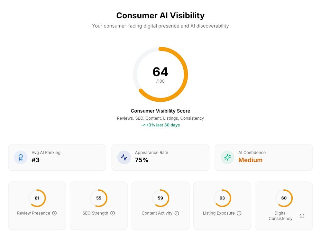This screenshot has width=321, height=238.
Task: Click the Consumer AI Visibility heading
Action: [160, 15]
